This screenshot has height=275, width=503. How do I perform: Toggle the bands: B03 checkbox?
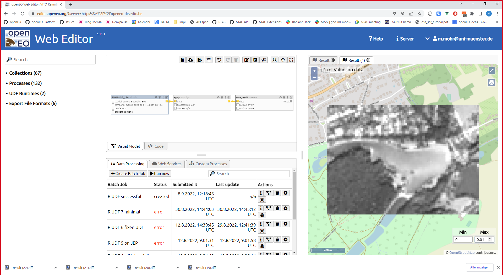[x=113, y=108]
